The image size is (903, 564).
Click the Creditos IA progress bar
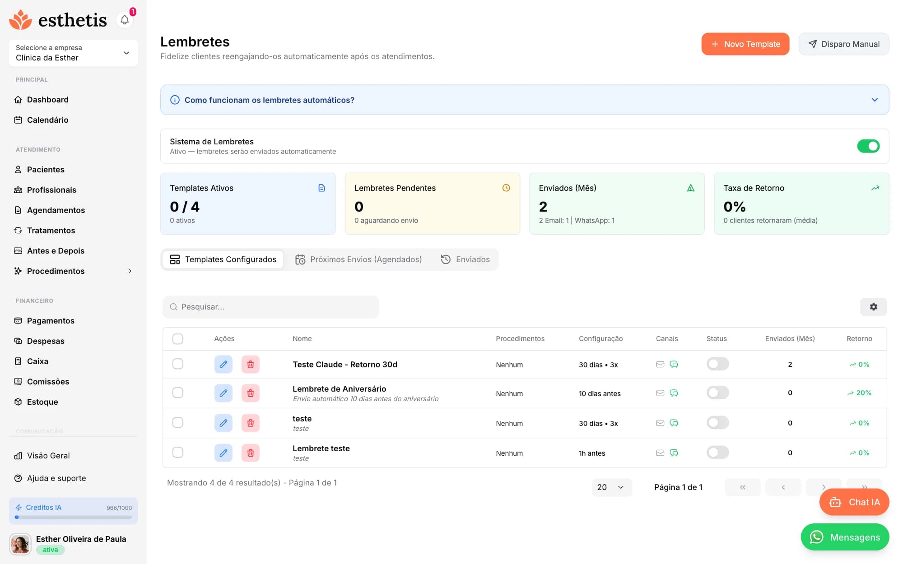(73, 517)
